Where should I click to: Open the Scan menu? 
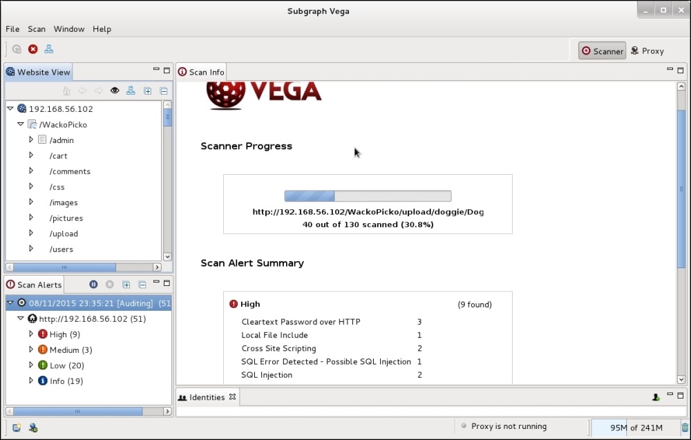click(37, 29)
